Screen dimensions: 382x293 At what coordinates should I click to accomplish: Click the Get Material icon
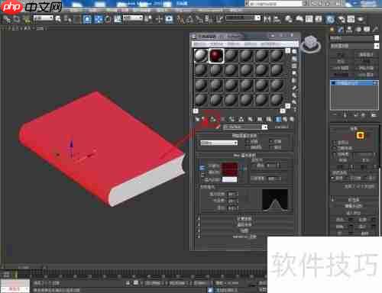coord(197,119)
